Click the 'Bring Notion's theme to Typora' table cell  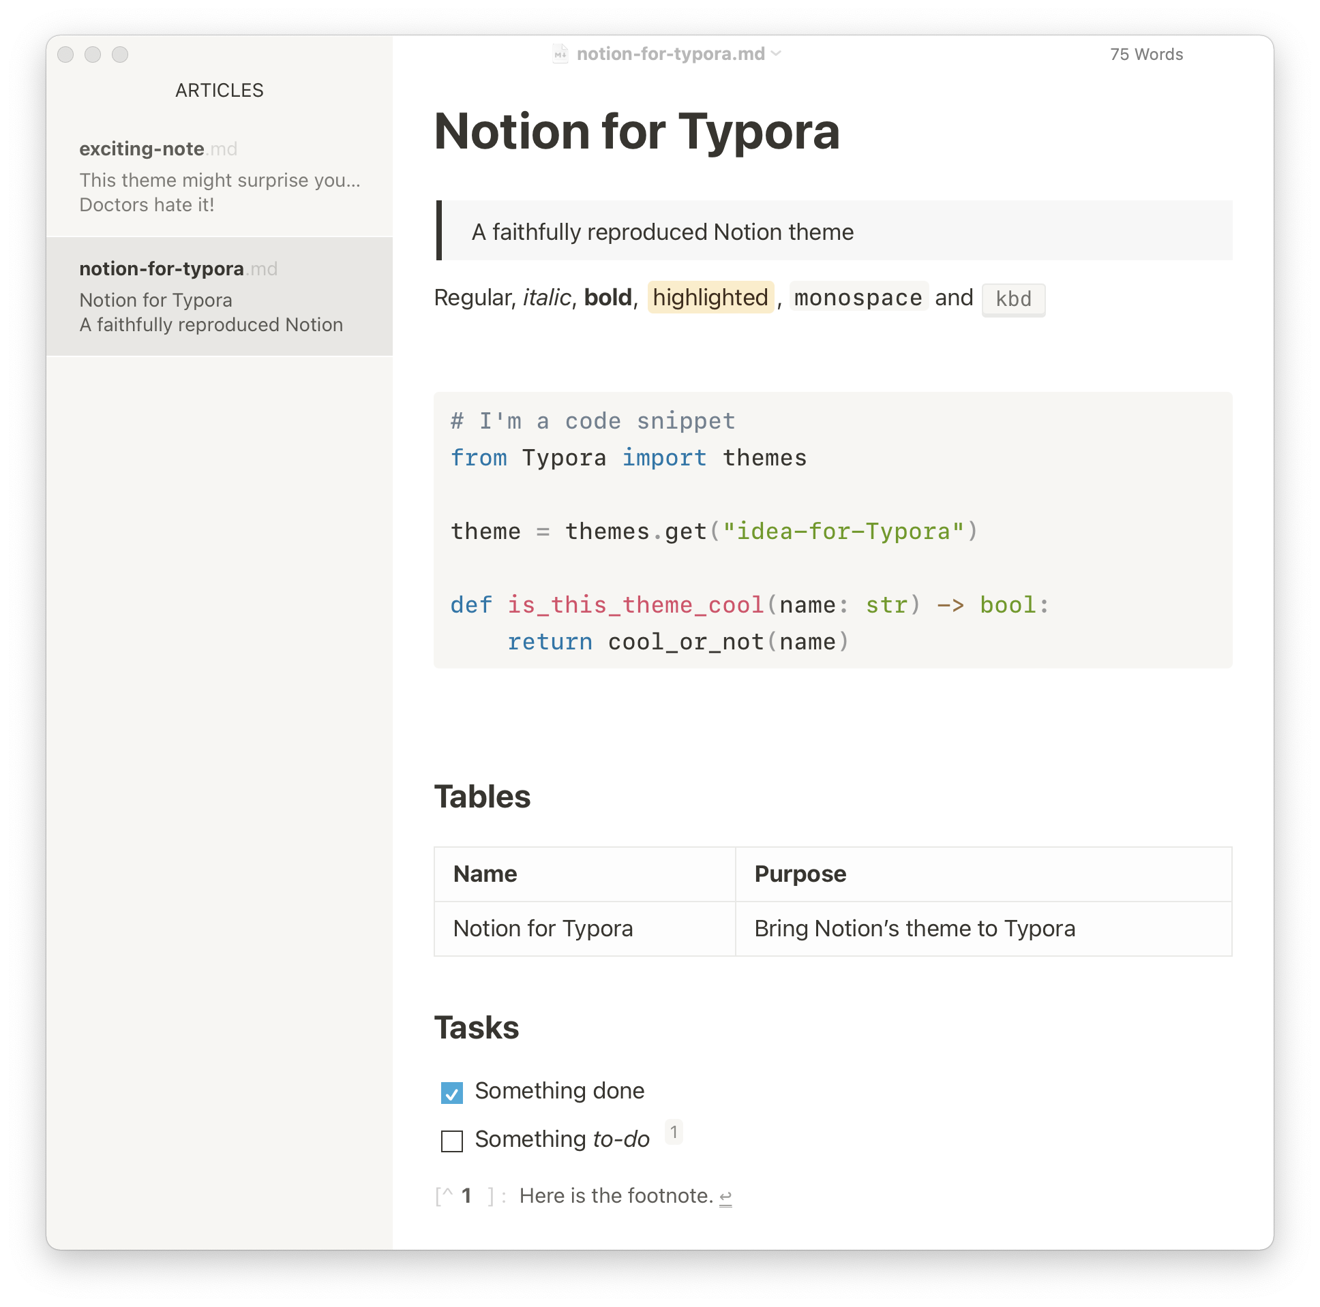(x=914, y=929)
